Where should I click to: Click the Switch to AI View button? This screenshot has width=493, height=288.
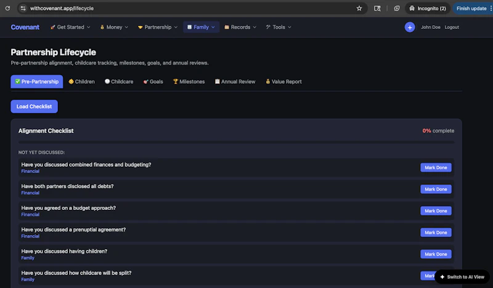coord(462,277)
